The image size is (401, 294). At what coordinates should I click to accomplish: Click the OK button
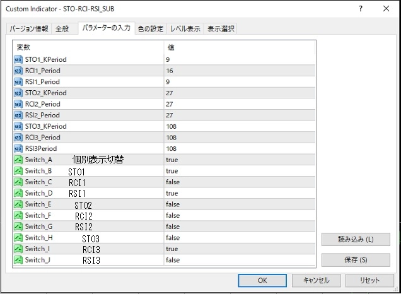point(262,281)
